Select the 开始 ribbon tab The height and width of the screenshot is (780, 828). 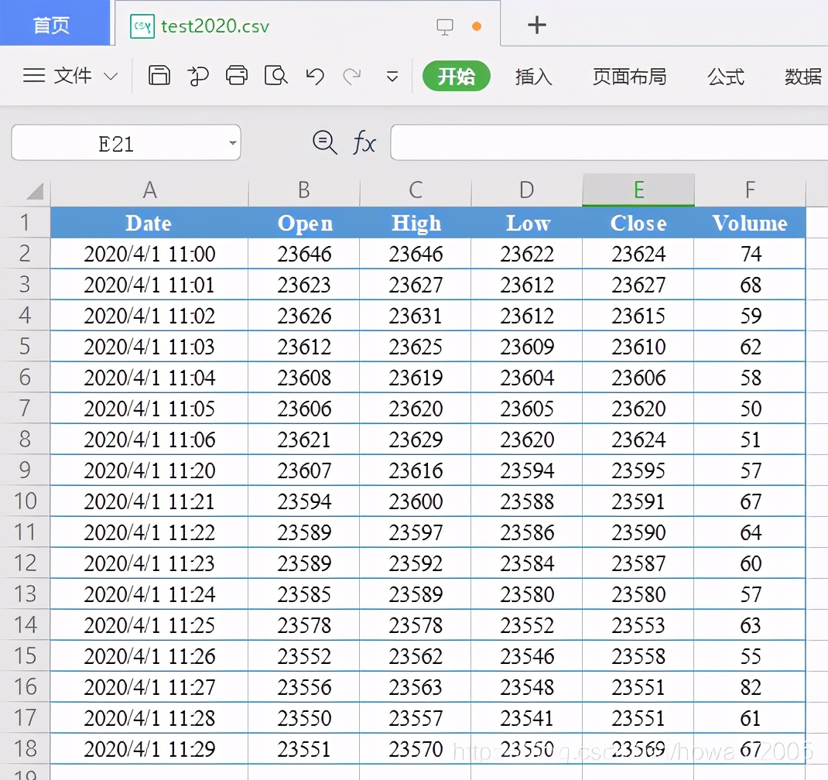pos(456,77)
